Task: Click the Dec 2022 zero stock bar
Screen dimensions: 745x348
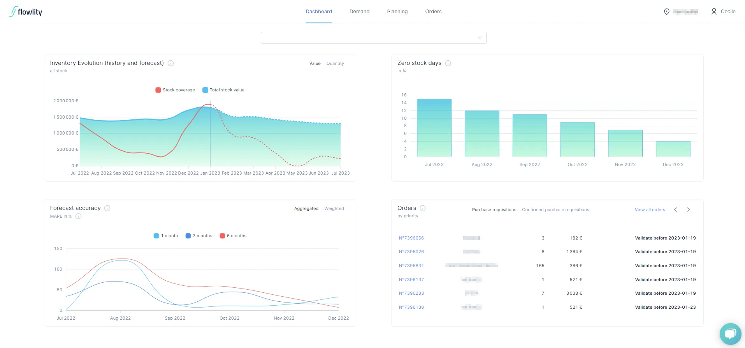Action: coord(673,149)
